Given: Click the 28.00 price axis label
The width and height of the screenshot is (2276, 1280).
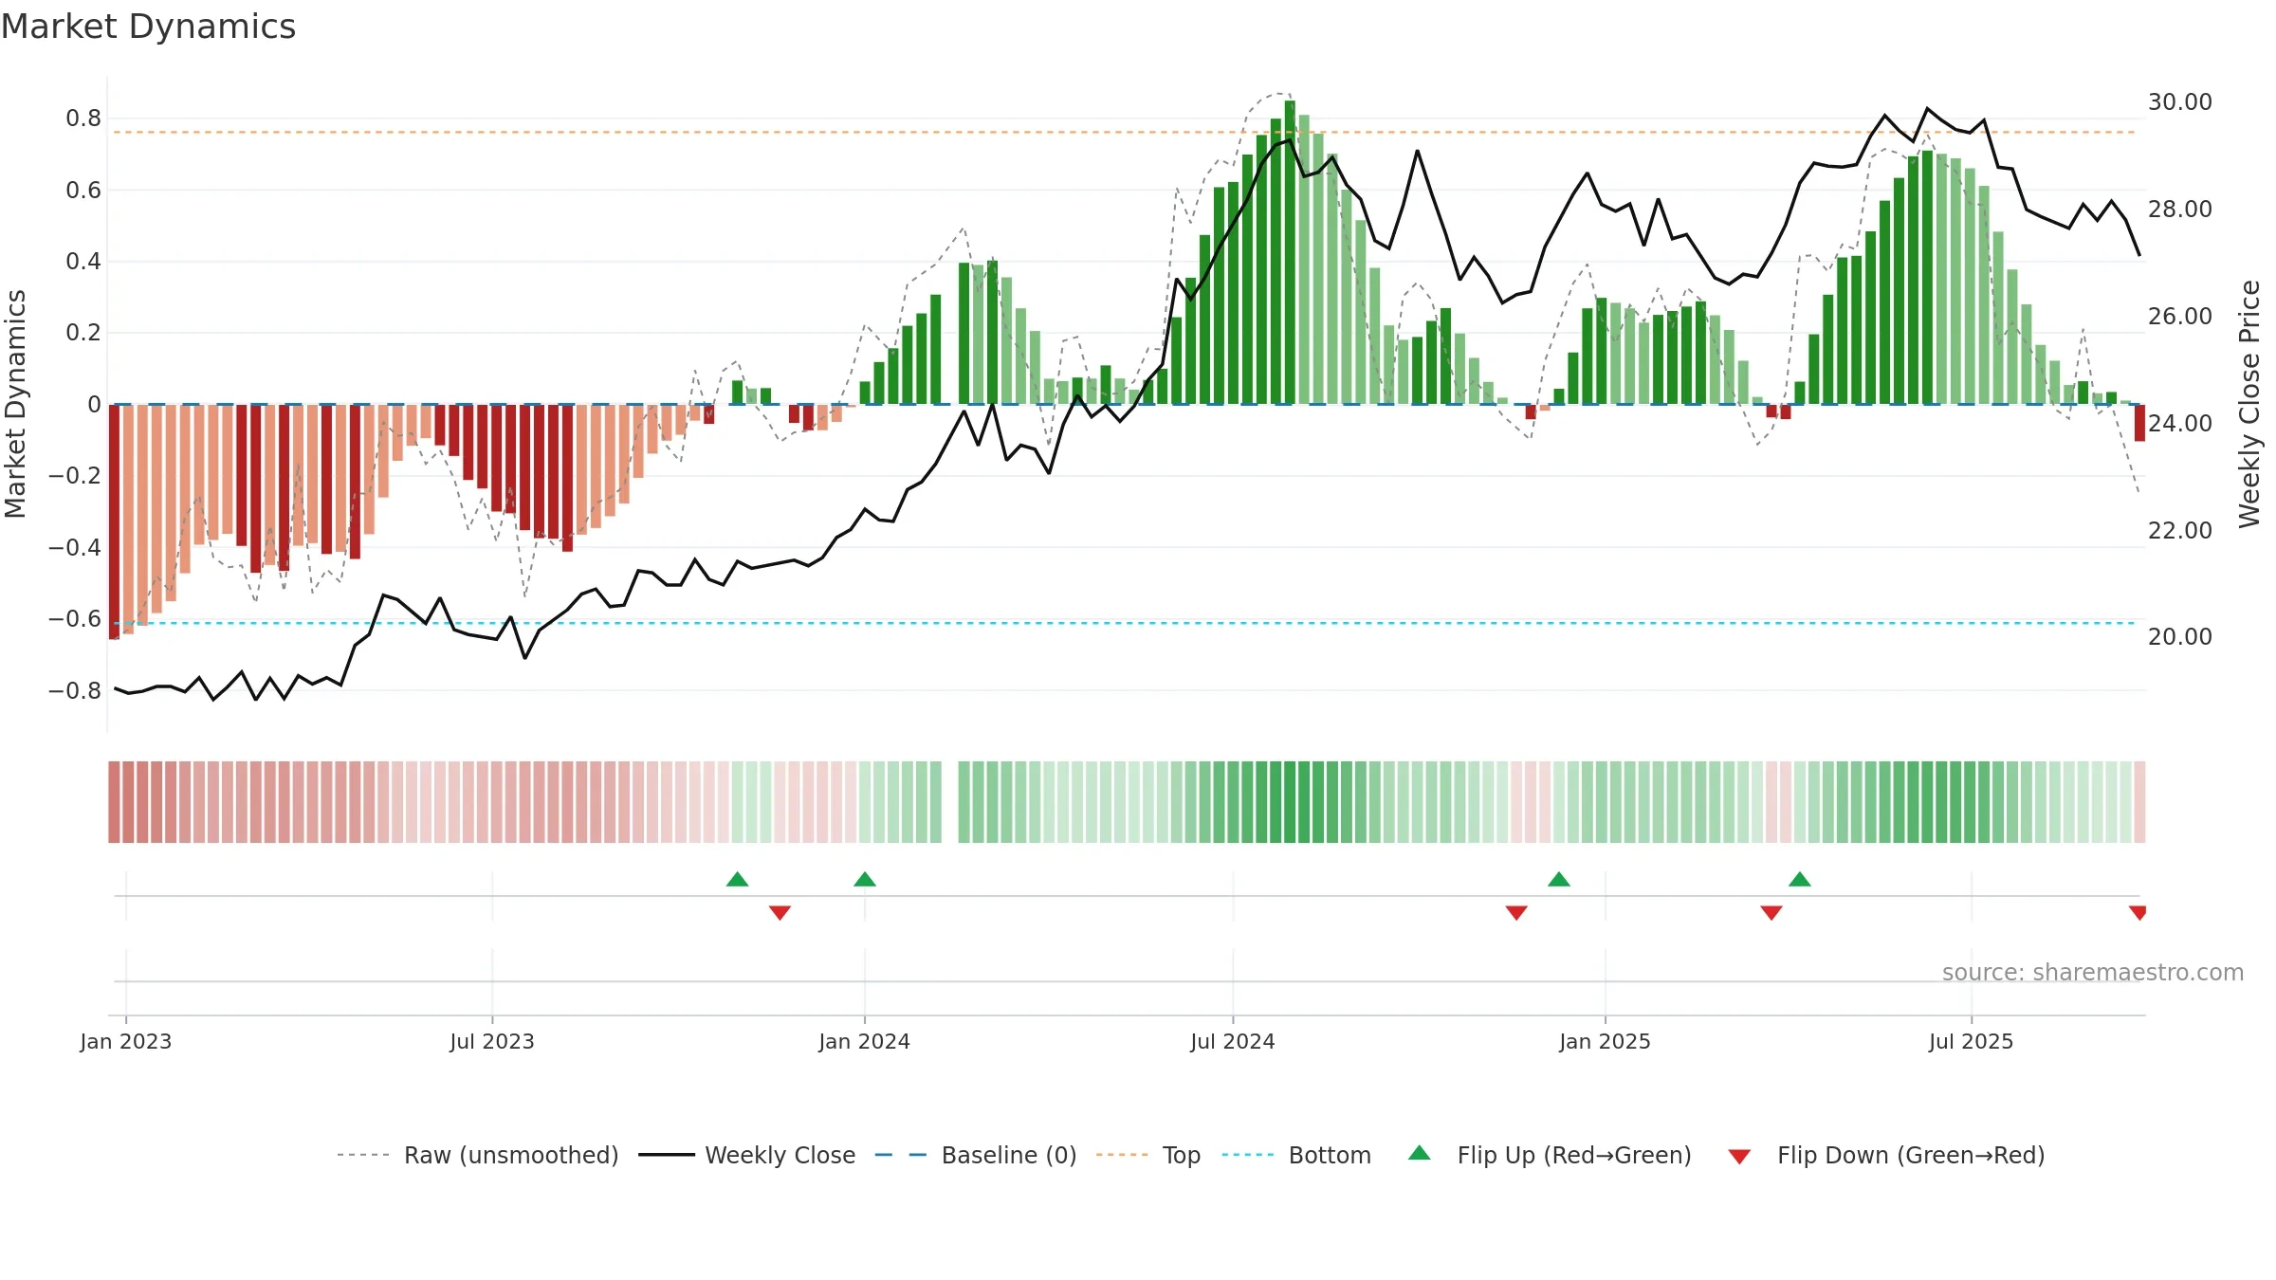Looking at the screenshot, I should [2180, 209].
